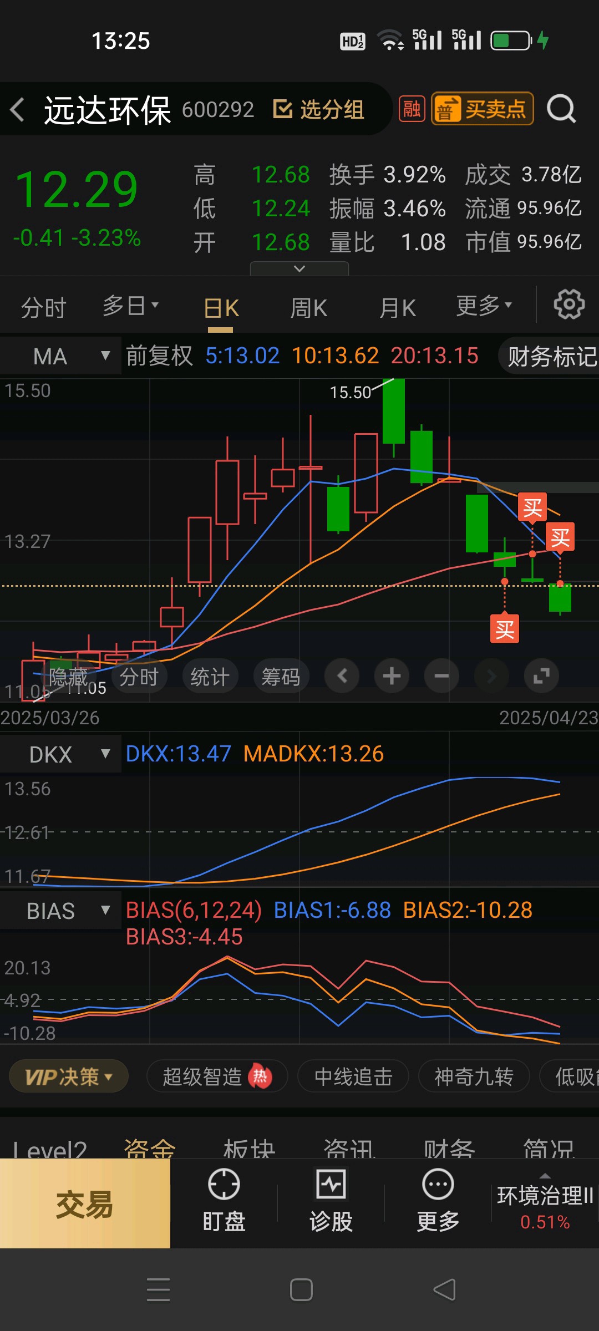Tap the MADKX:13.26 reading
Screen dimensions: 599x1331
click(313, 754)
